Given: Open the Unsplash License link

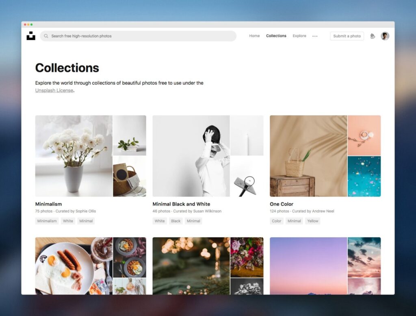Looking at the screenshot, I should pyautogui.click(x=54, y=90).
